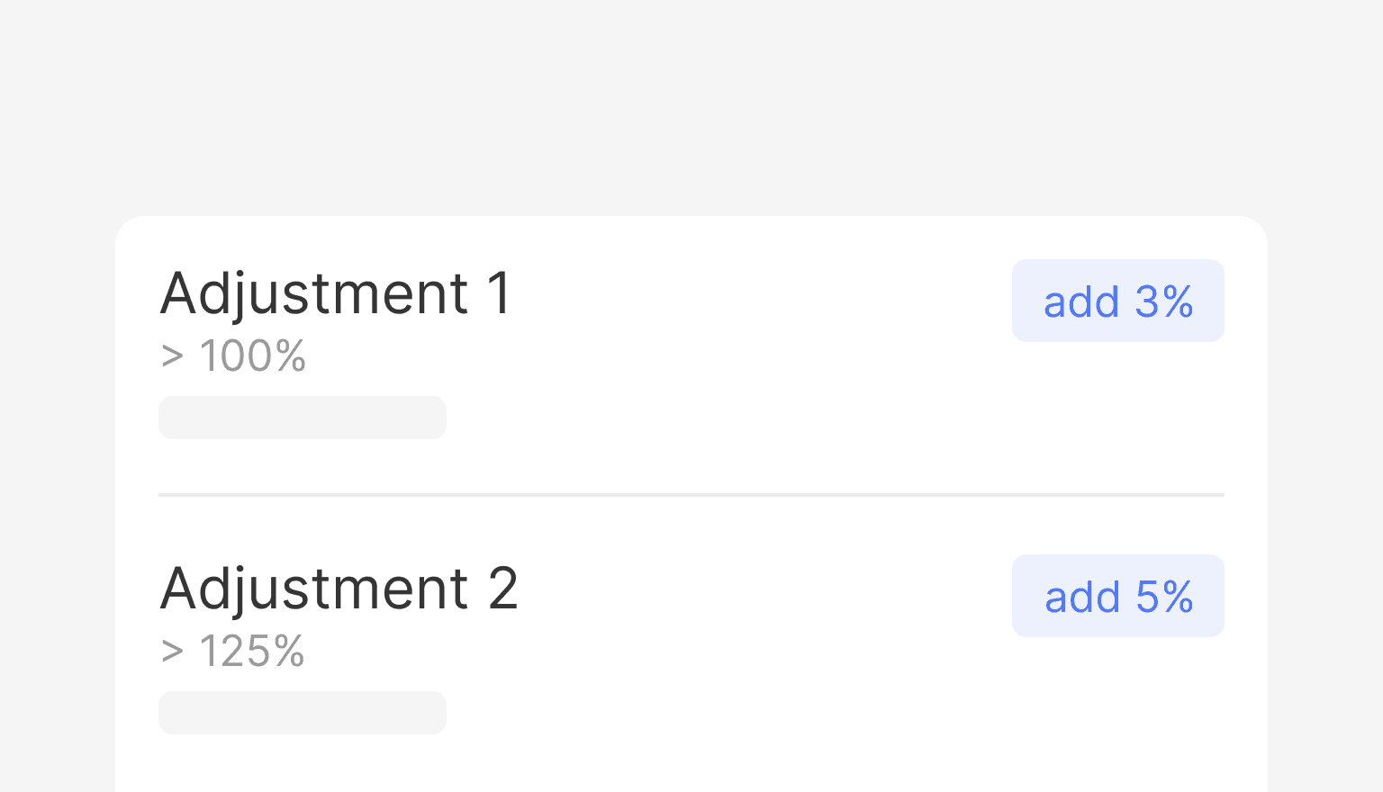Click the "5%" value in the second badge

(1164, 597)
